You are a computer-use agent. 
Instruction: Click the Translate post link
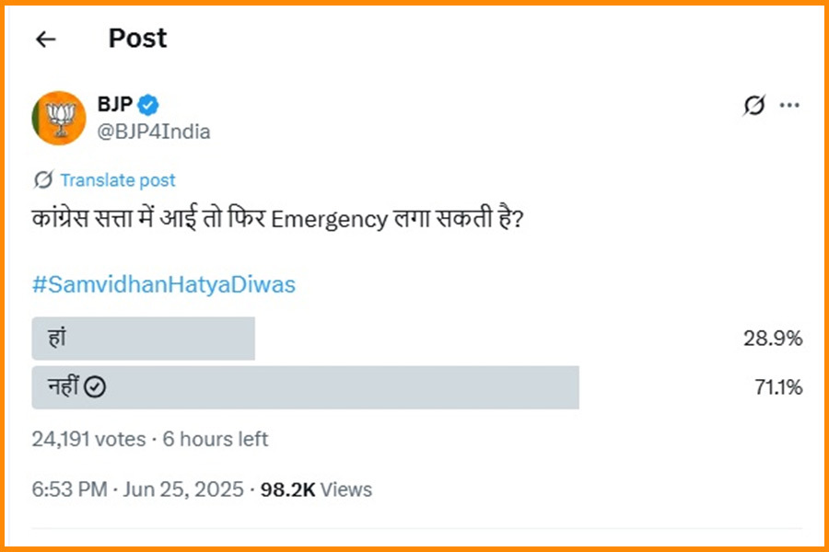click(118, 180)
